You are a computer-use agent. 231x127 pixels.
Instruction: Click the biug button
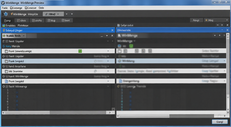51,20
